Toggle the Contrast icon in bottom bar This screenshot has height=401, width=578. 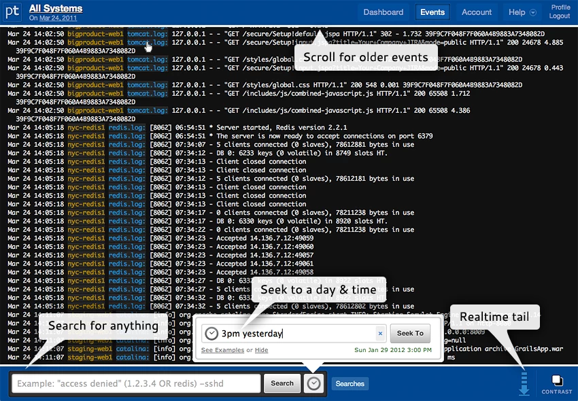(557, 384)
